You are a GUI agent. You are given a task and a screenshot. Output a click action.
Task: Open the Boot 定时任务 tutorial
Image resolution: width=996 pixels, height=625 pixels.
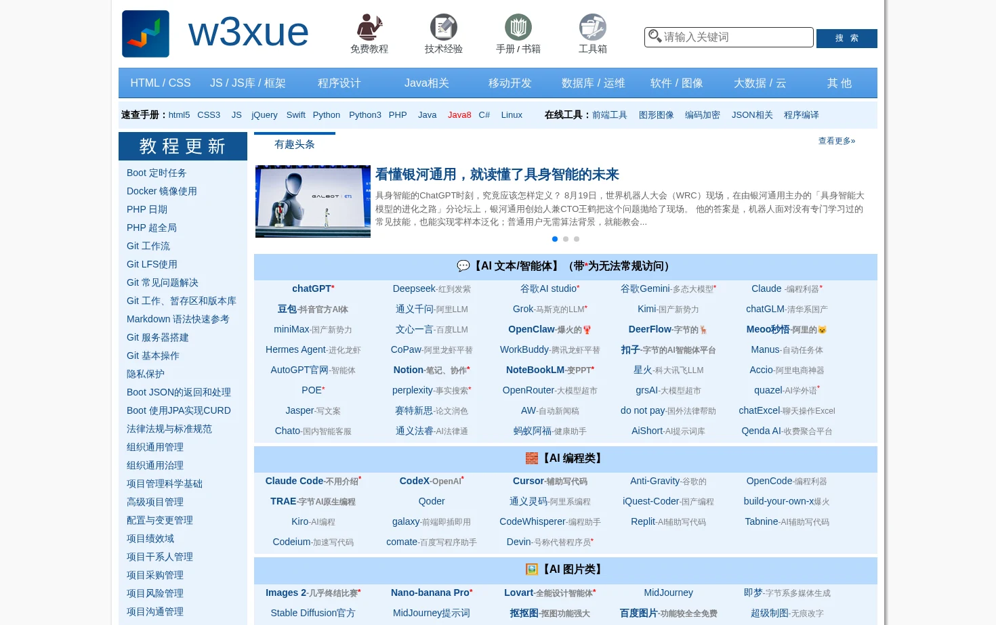point(157,173)
